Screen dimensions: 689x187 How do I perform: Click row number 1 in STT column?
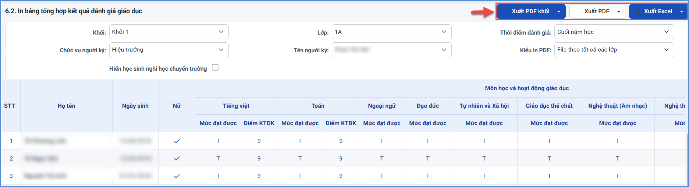click(x=11, y=141)
